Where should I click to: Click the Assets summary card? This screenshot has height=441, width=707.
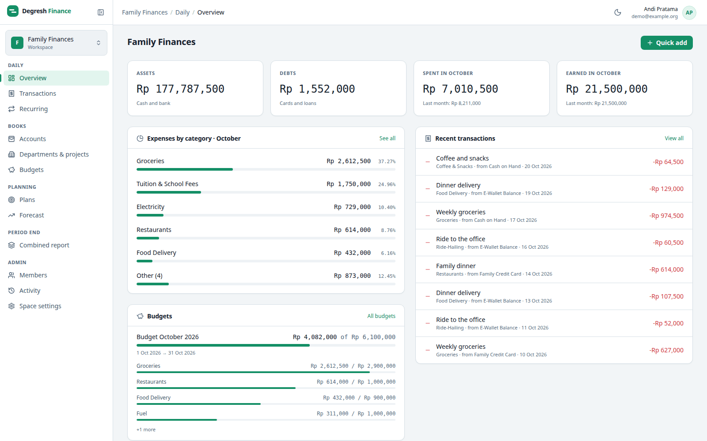(195, 88)
